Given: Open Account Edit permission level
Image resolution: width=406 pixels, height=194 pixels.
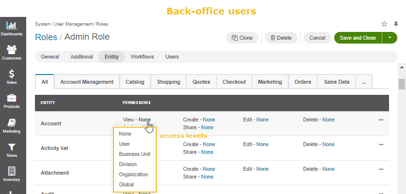Looking at the screenshot, I should coord(262,119).
